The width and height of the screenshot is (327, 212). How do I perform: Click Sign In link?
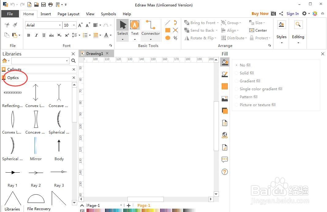click(293, 14)
